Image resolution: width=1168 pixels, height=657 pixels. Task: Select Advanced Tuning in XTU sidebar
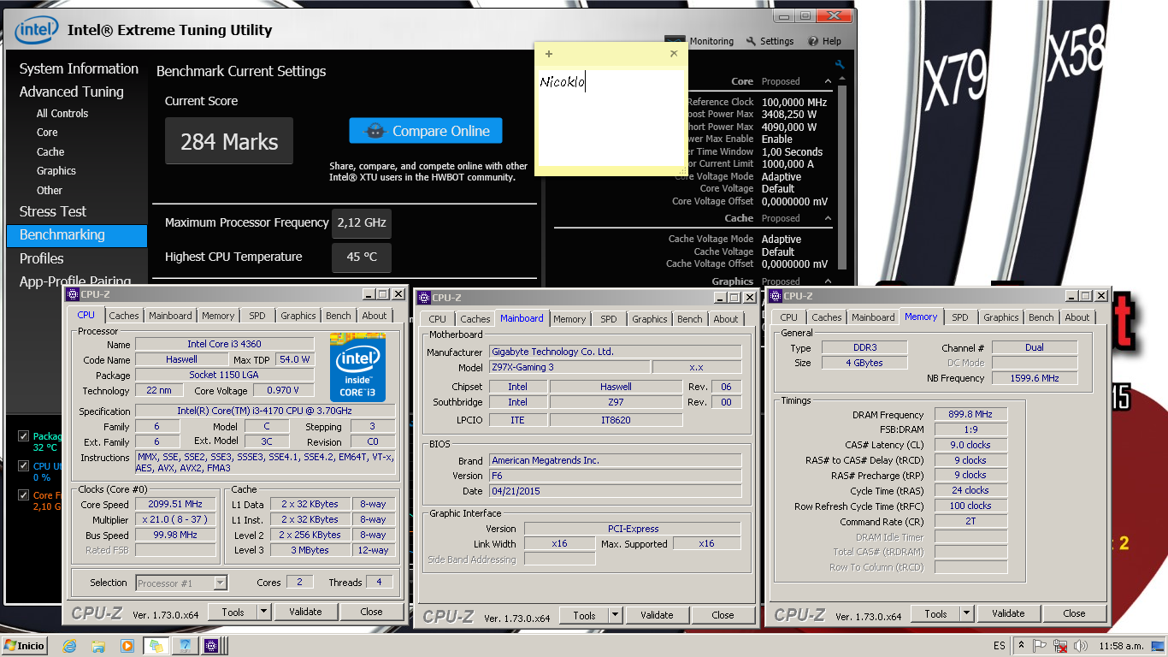click(x=72, y=92)
